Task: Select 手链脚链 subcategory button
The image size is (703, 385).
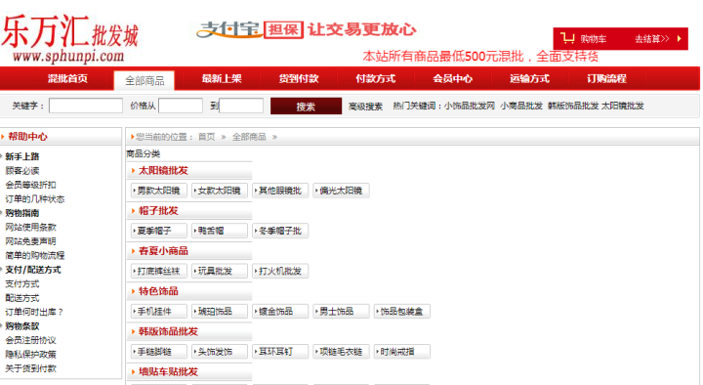Action: pos(159,352)
